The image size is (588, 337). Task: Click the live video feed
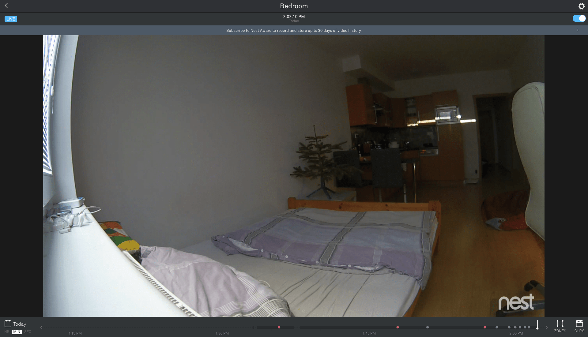click(x=294, y=176)
